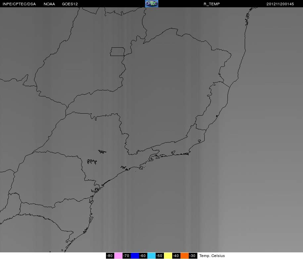This screenshot has height=259, width=303.
Task: Click the small rectangular district outline on map
Action: click(118, 52)
